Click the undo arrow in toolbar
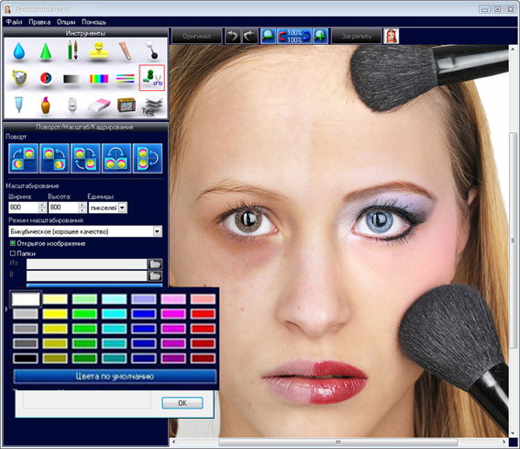Screen dimensions: 520x449 tap(233, 36)
